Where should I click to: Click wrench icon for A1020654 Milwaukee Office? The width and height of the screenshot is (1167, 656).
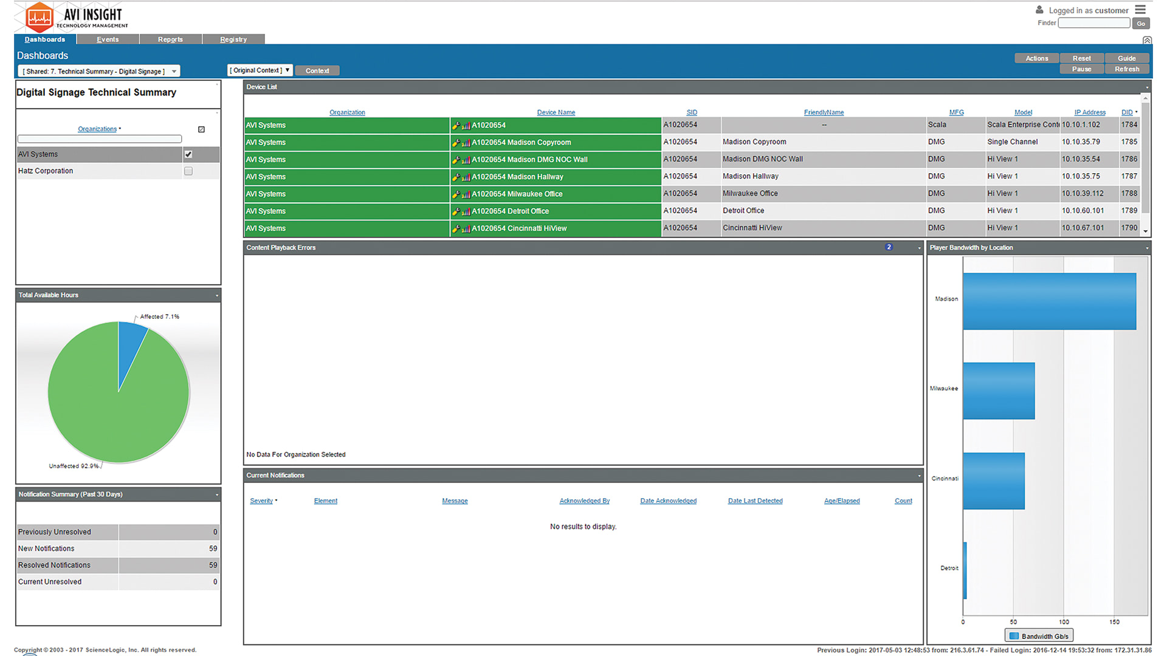pos(456,194)
